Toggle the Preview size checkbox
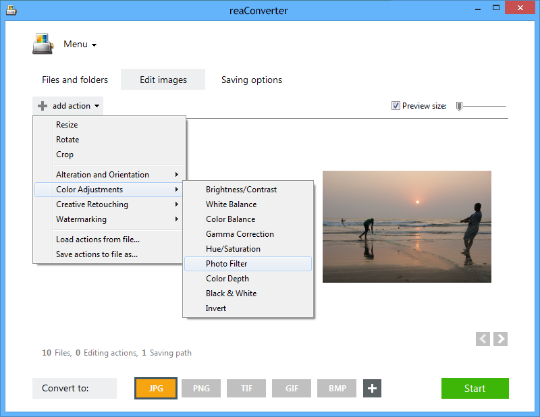The image size is (540, 417). pos(396,106)
